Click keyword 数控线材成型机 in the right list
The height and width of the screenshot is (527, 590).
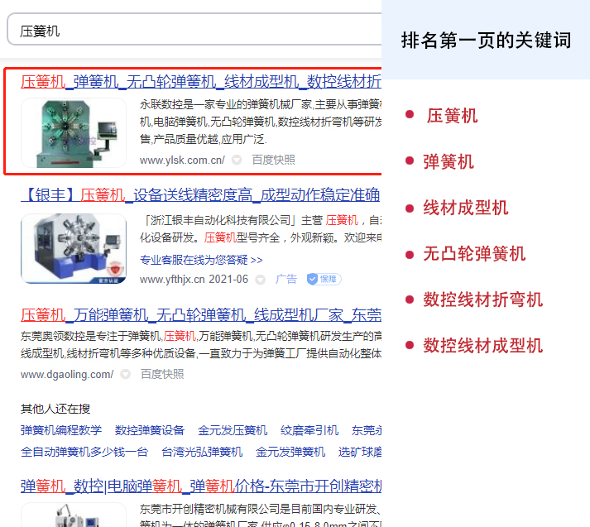(x=482, y=346)
